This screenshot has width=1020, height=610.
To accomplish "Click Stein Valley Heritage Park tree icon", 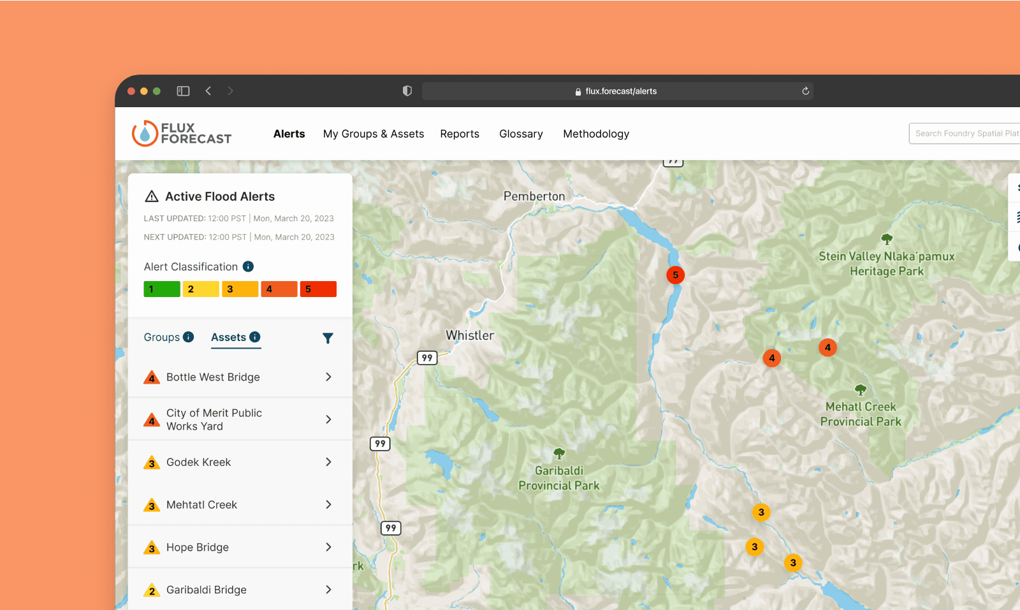I will 887,240.
